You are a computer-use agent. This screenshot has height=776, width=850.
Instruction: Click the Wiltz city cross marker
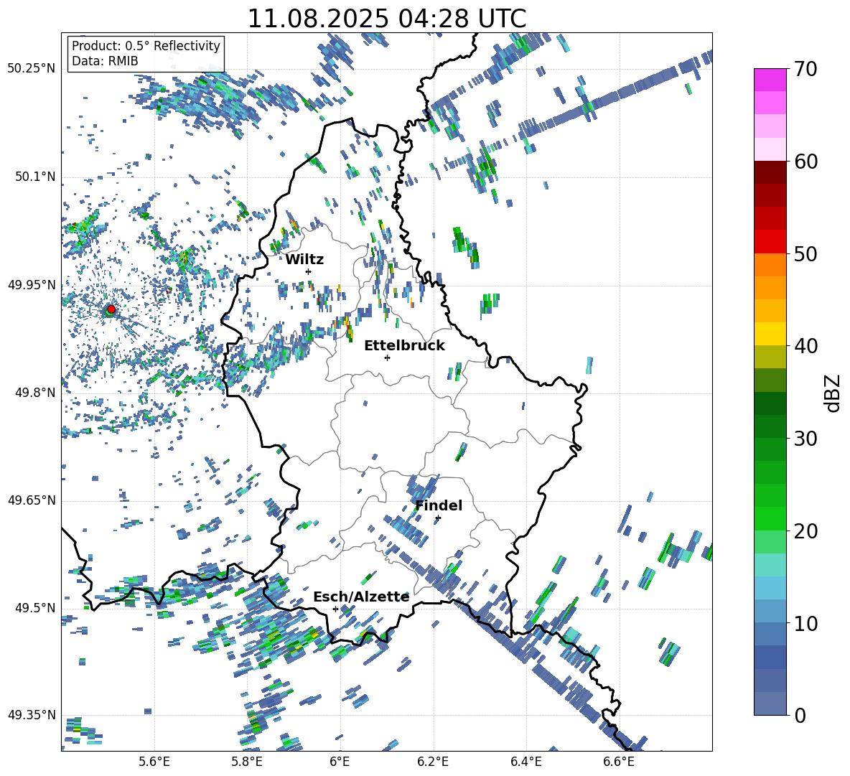(x=309, y=271)
